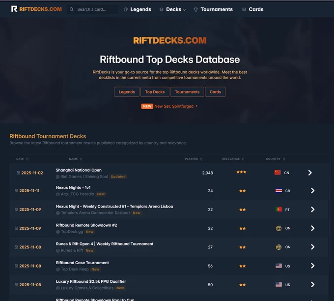
Task: Click calendar icon beside 2025-11-11
Action: pyautogui.click(x=16, y=190)
